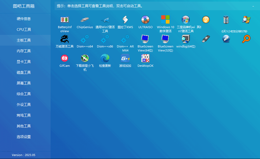Open the 图拉丁KMS scroll icon

[125, 20]
